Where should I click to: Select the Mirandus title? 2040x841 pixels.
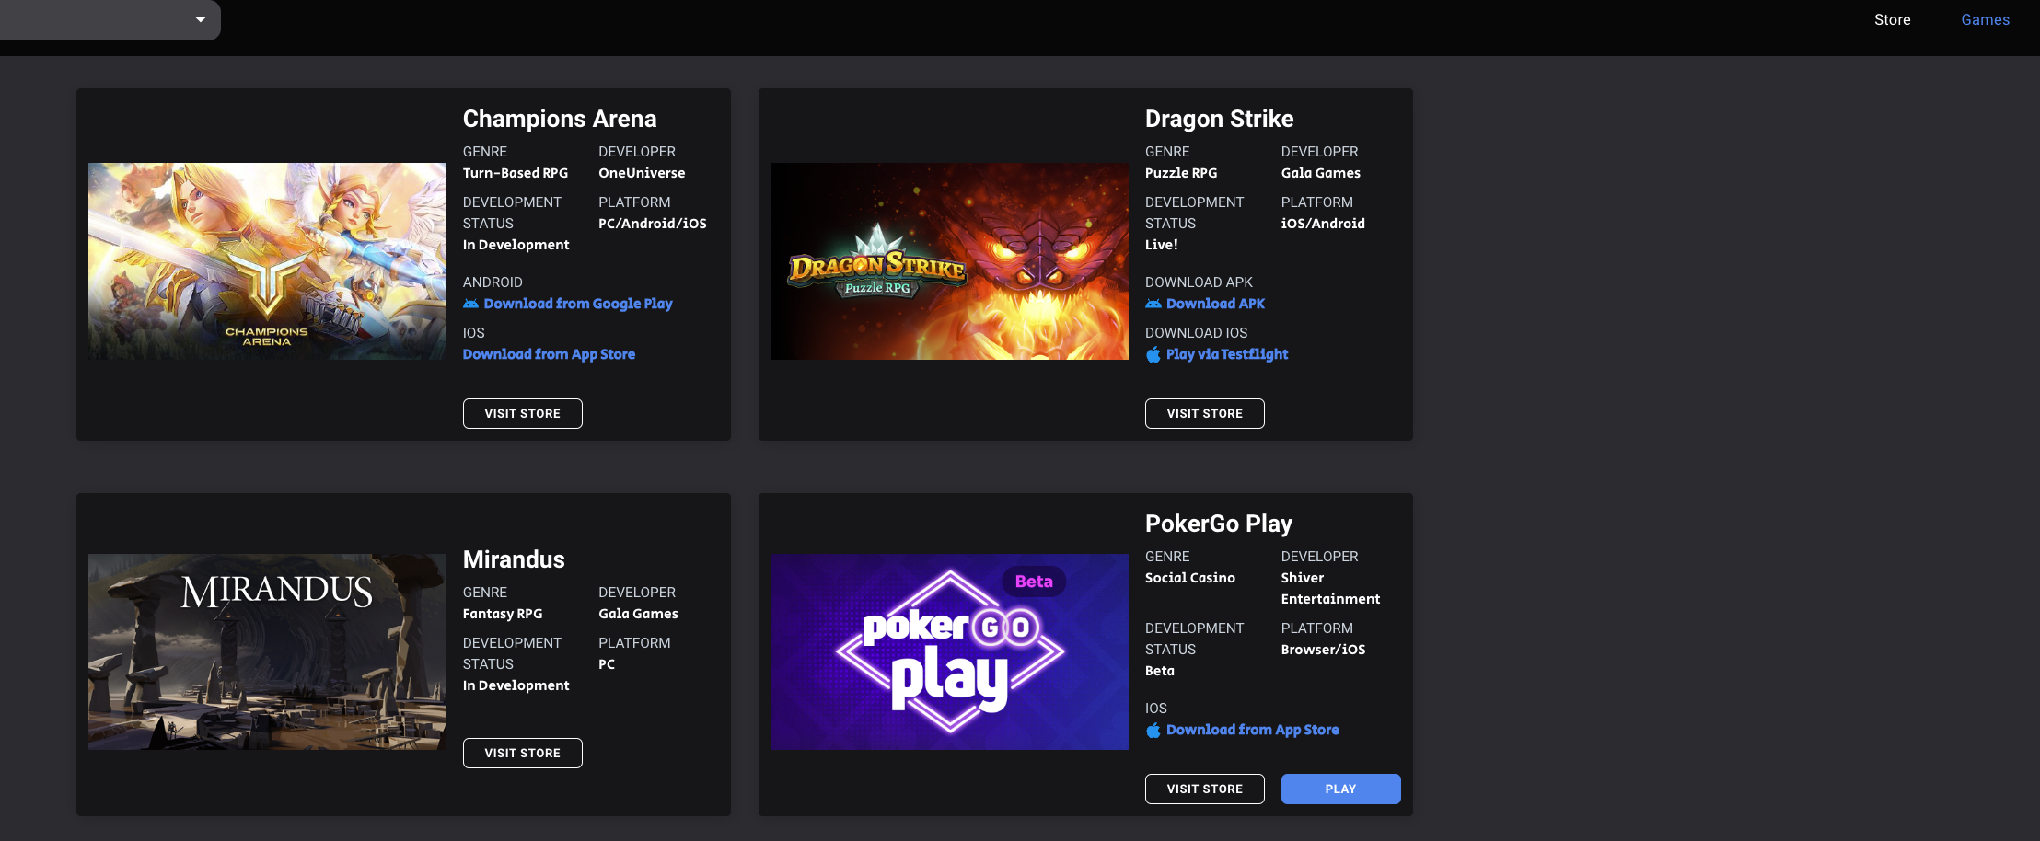pos(514,559)
